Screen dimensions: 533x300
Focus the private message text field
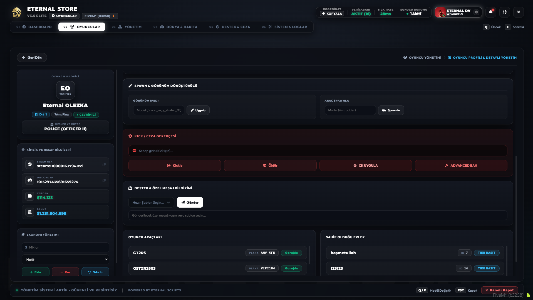tap(318, 215)
